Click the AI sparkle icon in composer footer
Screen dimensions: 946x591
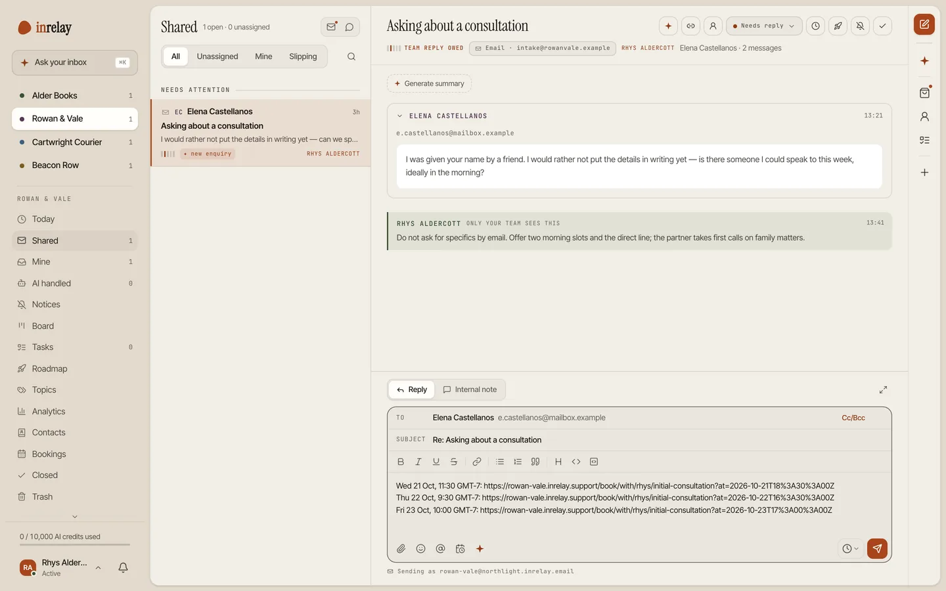[x=480, y=549]
